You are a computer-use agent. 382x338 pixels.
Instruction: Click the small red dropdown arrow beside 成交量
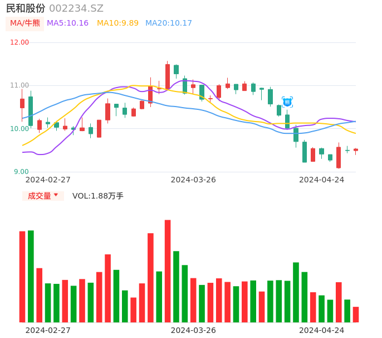coord(56,195)
